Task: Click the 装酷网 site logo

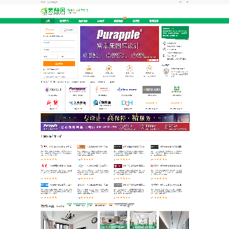Action: point(53,11)
